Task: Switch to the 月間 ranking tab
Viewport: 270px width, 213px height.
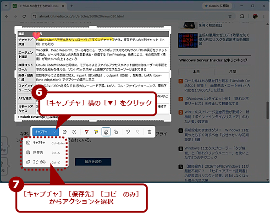Action: tap(232, 72)
